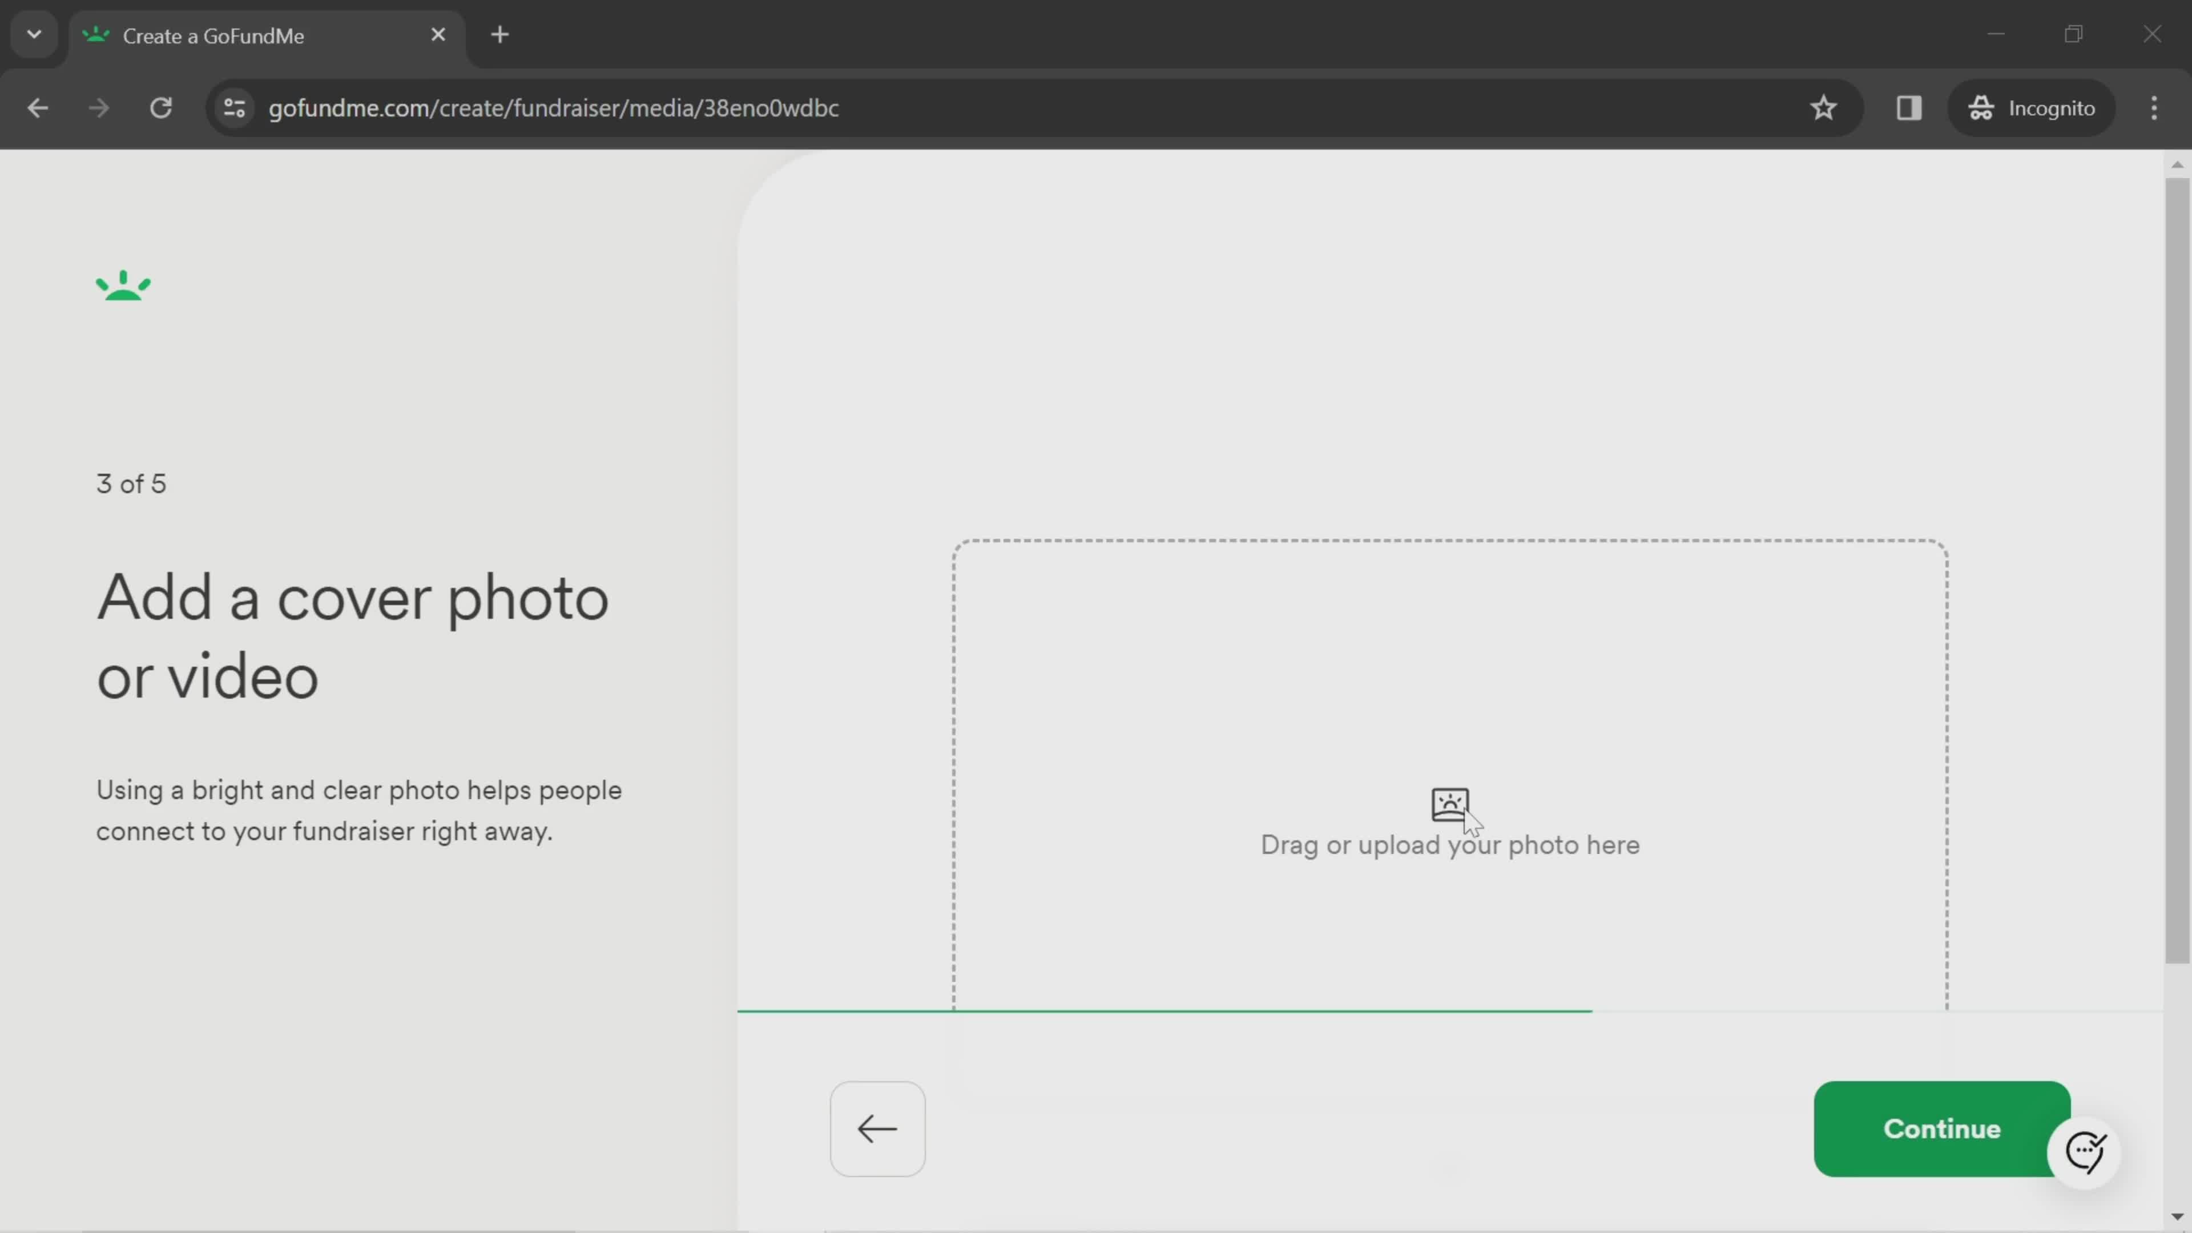Select the Create a GoFundMe tab
2192x1233 pixels.
coord(267,36)
